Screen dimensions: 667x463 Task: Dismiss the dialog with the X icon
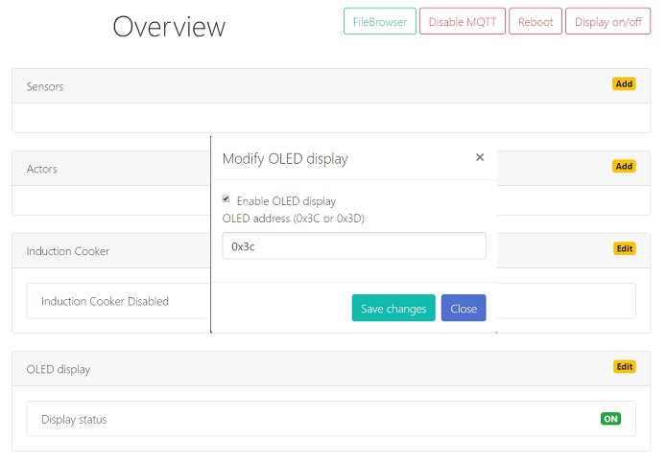pos(480,157)
